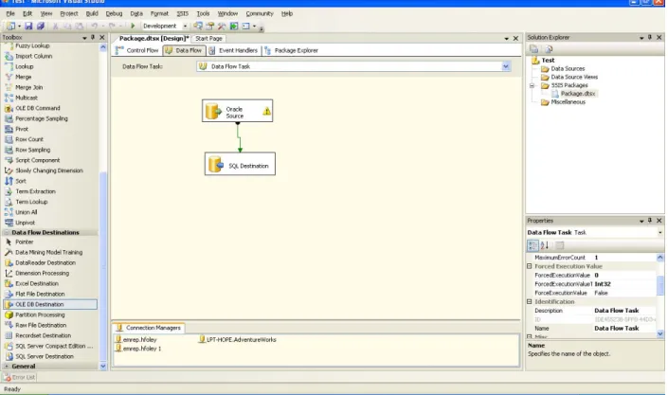Pick Union All from the Toolbox
Viewport: 668px width, 395px height.
(26, 212)
